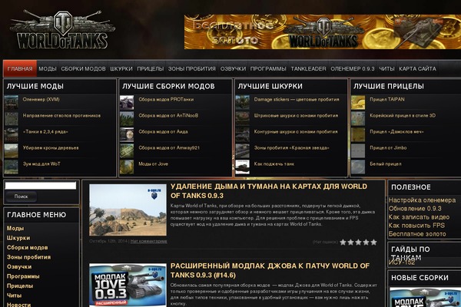Open Направление стволов противников link

point(61,115)
